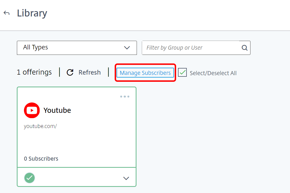Click the 0 Subscribers label
Image resolution: width=290 pixels, height=193 pixels.
coord(41,159)
